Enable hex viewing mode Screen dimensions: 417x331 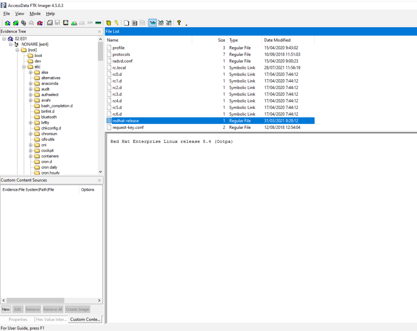[x=169, y=23]
